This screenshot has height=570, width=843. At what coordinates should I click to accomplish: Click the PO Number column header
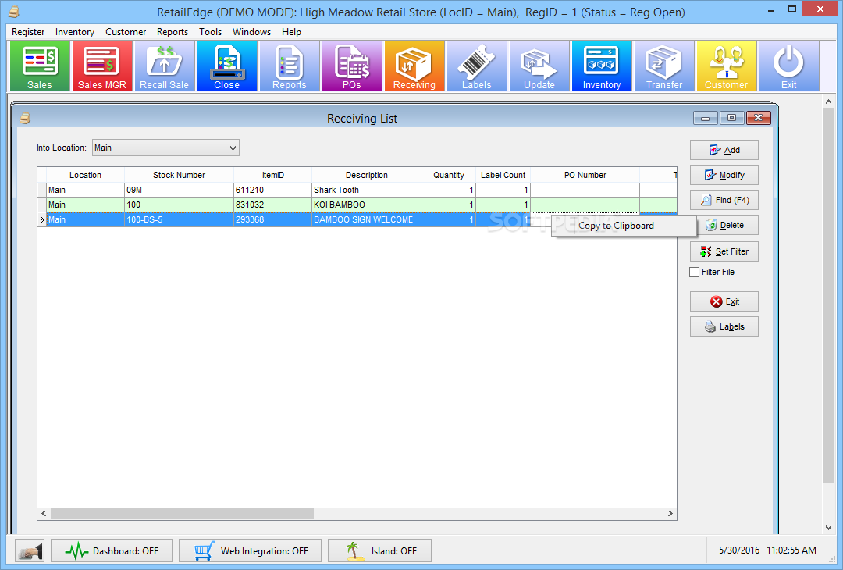click(585, 175)
